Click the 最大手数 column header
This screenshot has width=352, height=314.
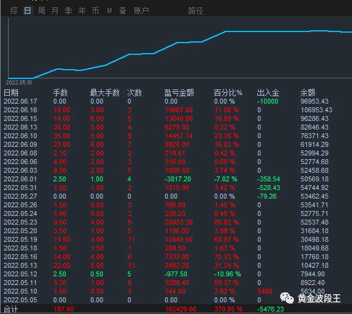click(105, 93)
